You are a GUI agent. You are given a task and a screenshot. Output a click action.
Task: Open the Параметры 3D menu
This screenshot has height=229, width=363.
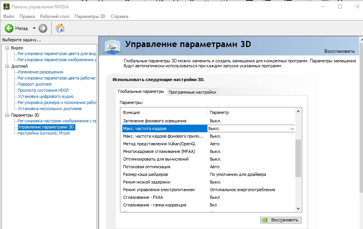point(90,16)
